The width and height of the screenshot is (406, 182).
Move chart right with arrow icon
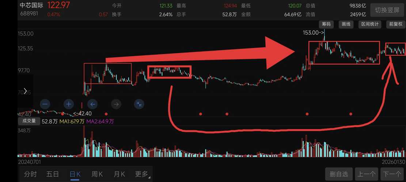[x=116, y=104]
